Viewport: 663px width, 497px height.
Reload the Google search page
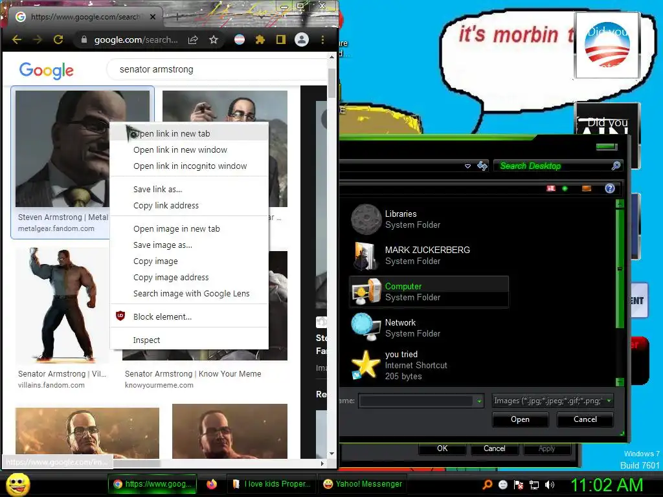pos(58,39)
